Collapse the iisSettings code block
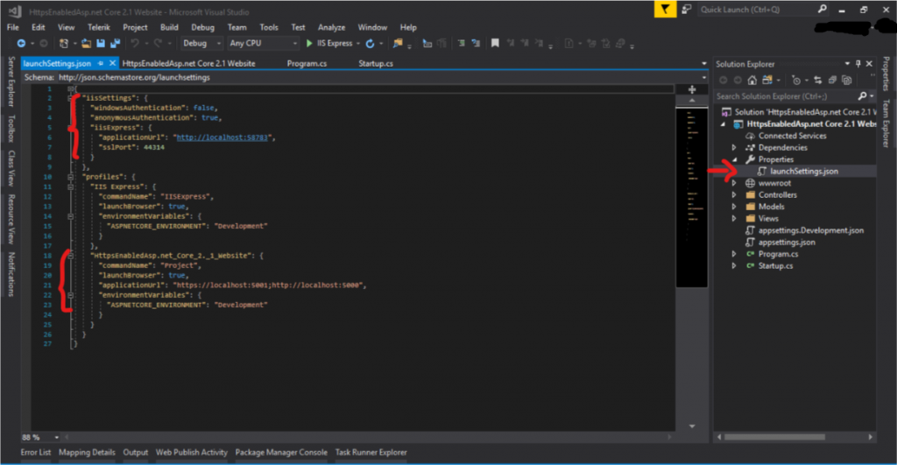The height and width of the screenshot is (465, 897). [70, 98]
